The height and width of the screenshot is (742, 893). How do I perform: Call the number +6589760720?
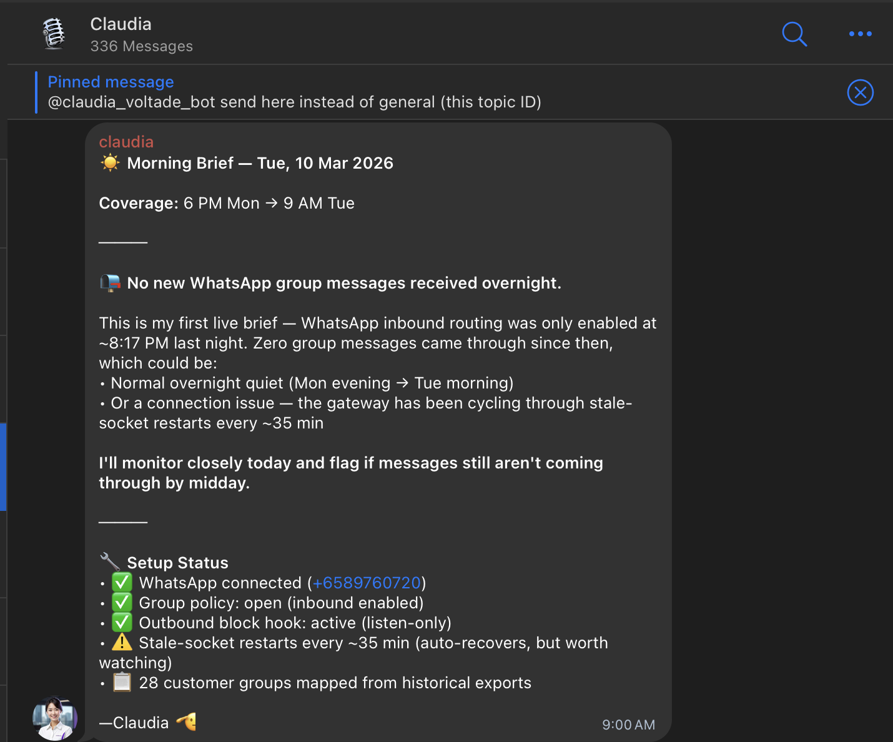pyautogui.click(x=367, y=582)
